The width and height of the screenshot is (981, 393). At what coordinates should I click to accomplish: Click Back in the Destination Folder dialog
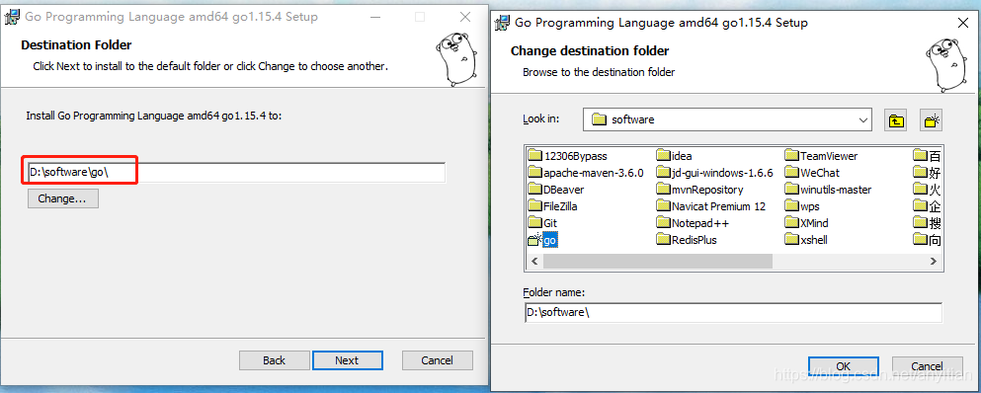tap(274, 360)
